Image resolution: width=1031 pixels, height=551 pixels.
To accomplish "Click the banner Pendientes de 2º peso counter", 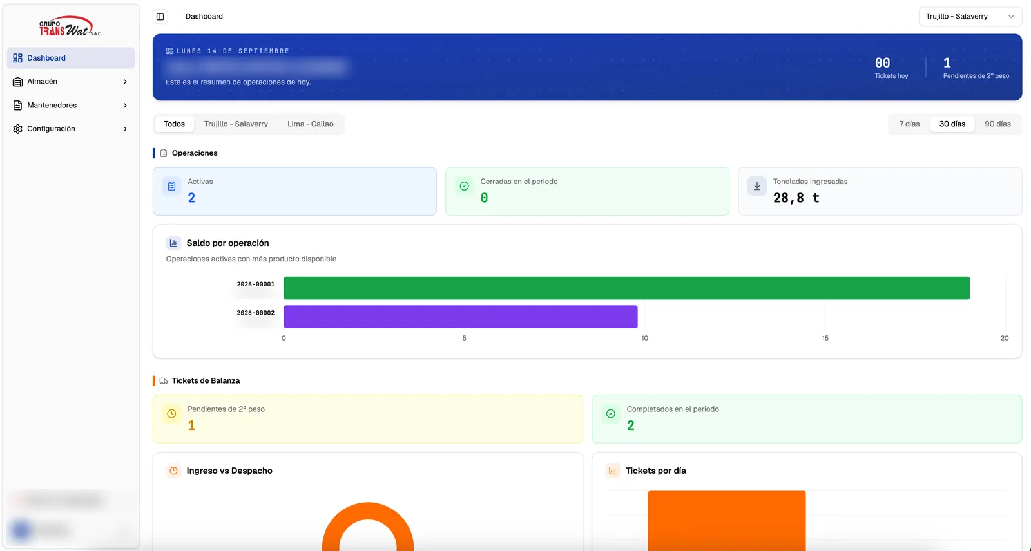I will click(976, 67).
